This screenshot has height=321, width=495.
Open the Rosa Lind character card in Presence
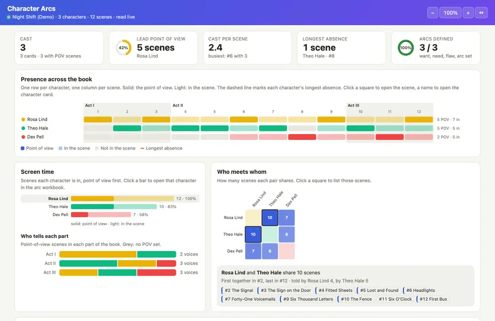click(37, 119)
